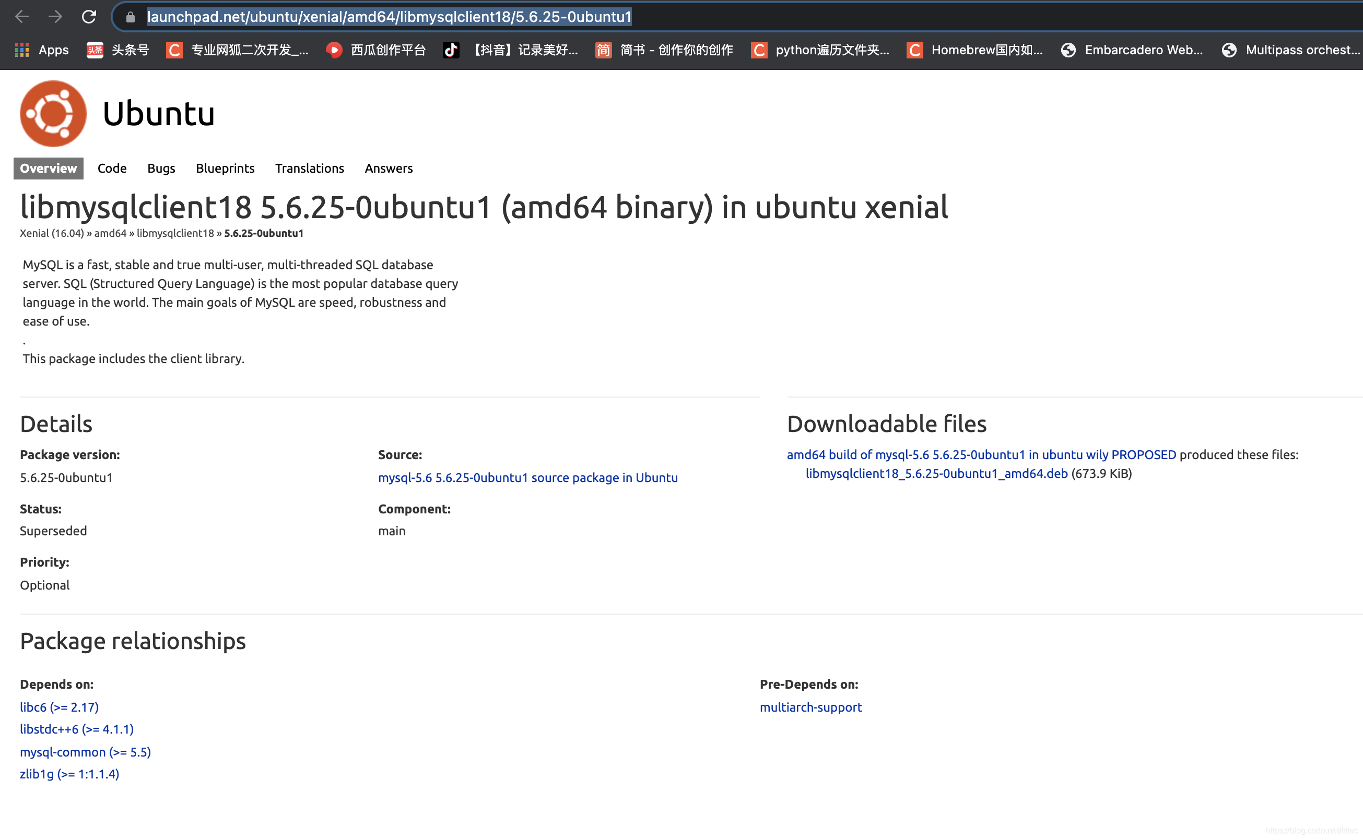The image size is (1363, 840).
Task: Click the Xenial (16.04) breadcrumb
Action: [x=52, y=233]
